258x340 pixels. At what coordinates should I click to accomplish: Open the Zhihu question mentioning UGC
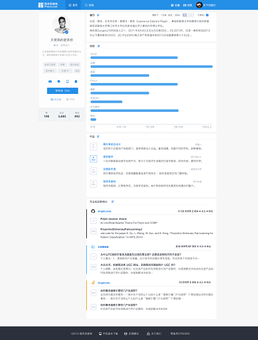137,265
